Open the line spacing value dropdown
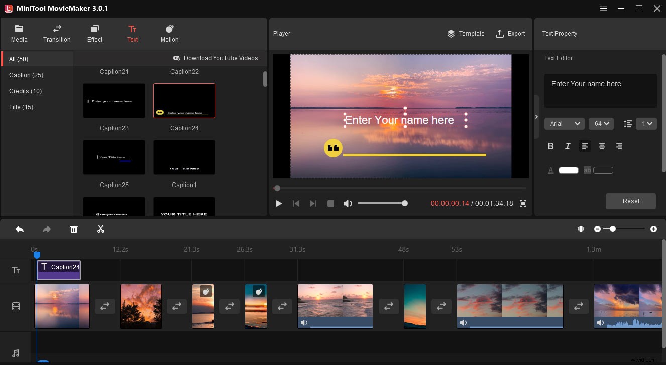This screenshot has height=365, width=666. [x=646, y=123]
